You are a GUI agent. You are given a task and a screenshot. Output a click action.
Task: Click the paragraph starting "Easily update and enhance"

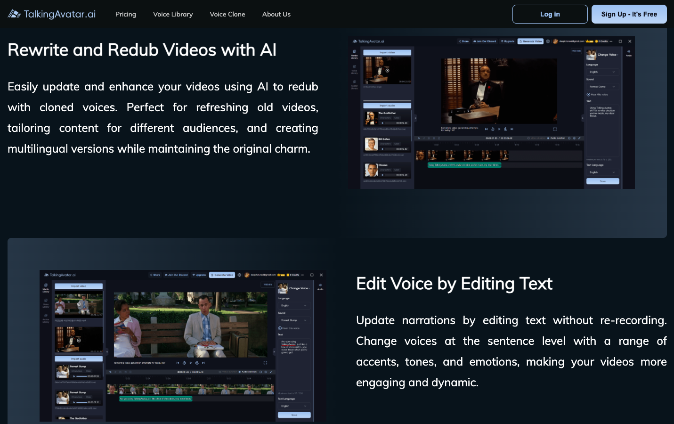point(163,118)
